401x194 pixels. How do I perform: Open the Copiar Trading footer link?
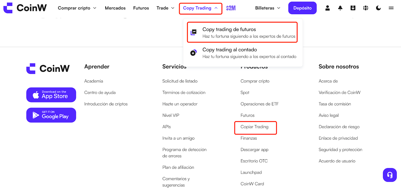tap(254, 127)
